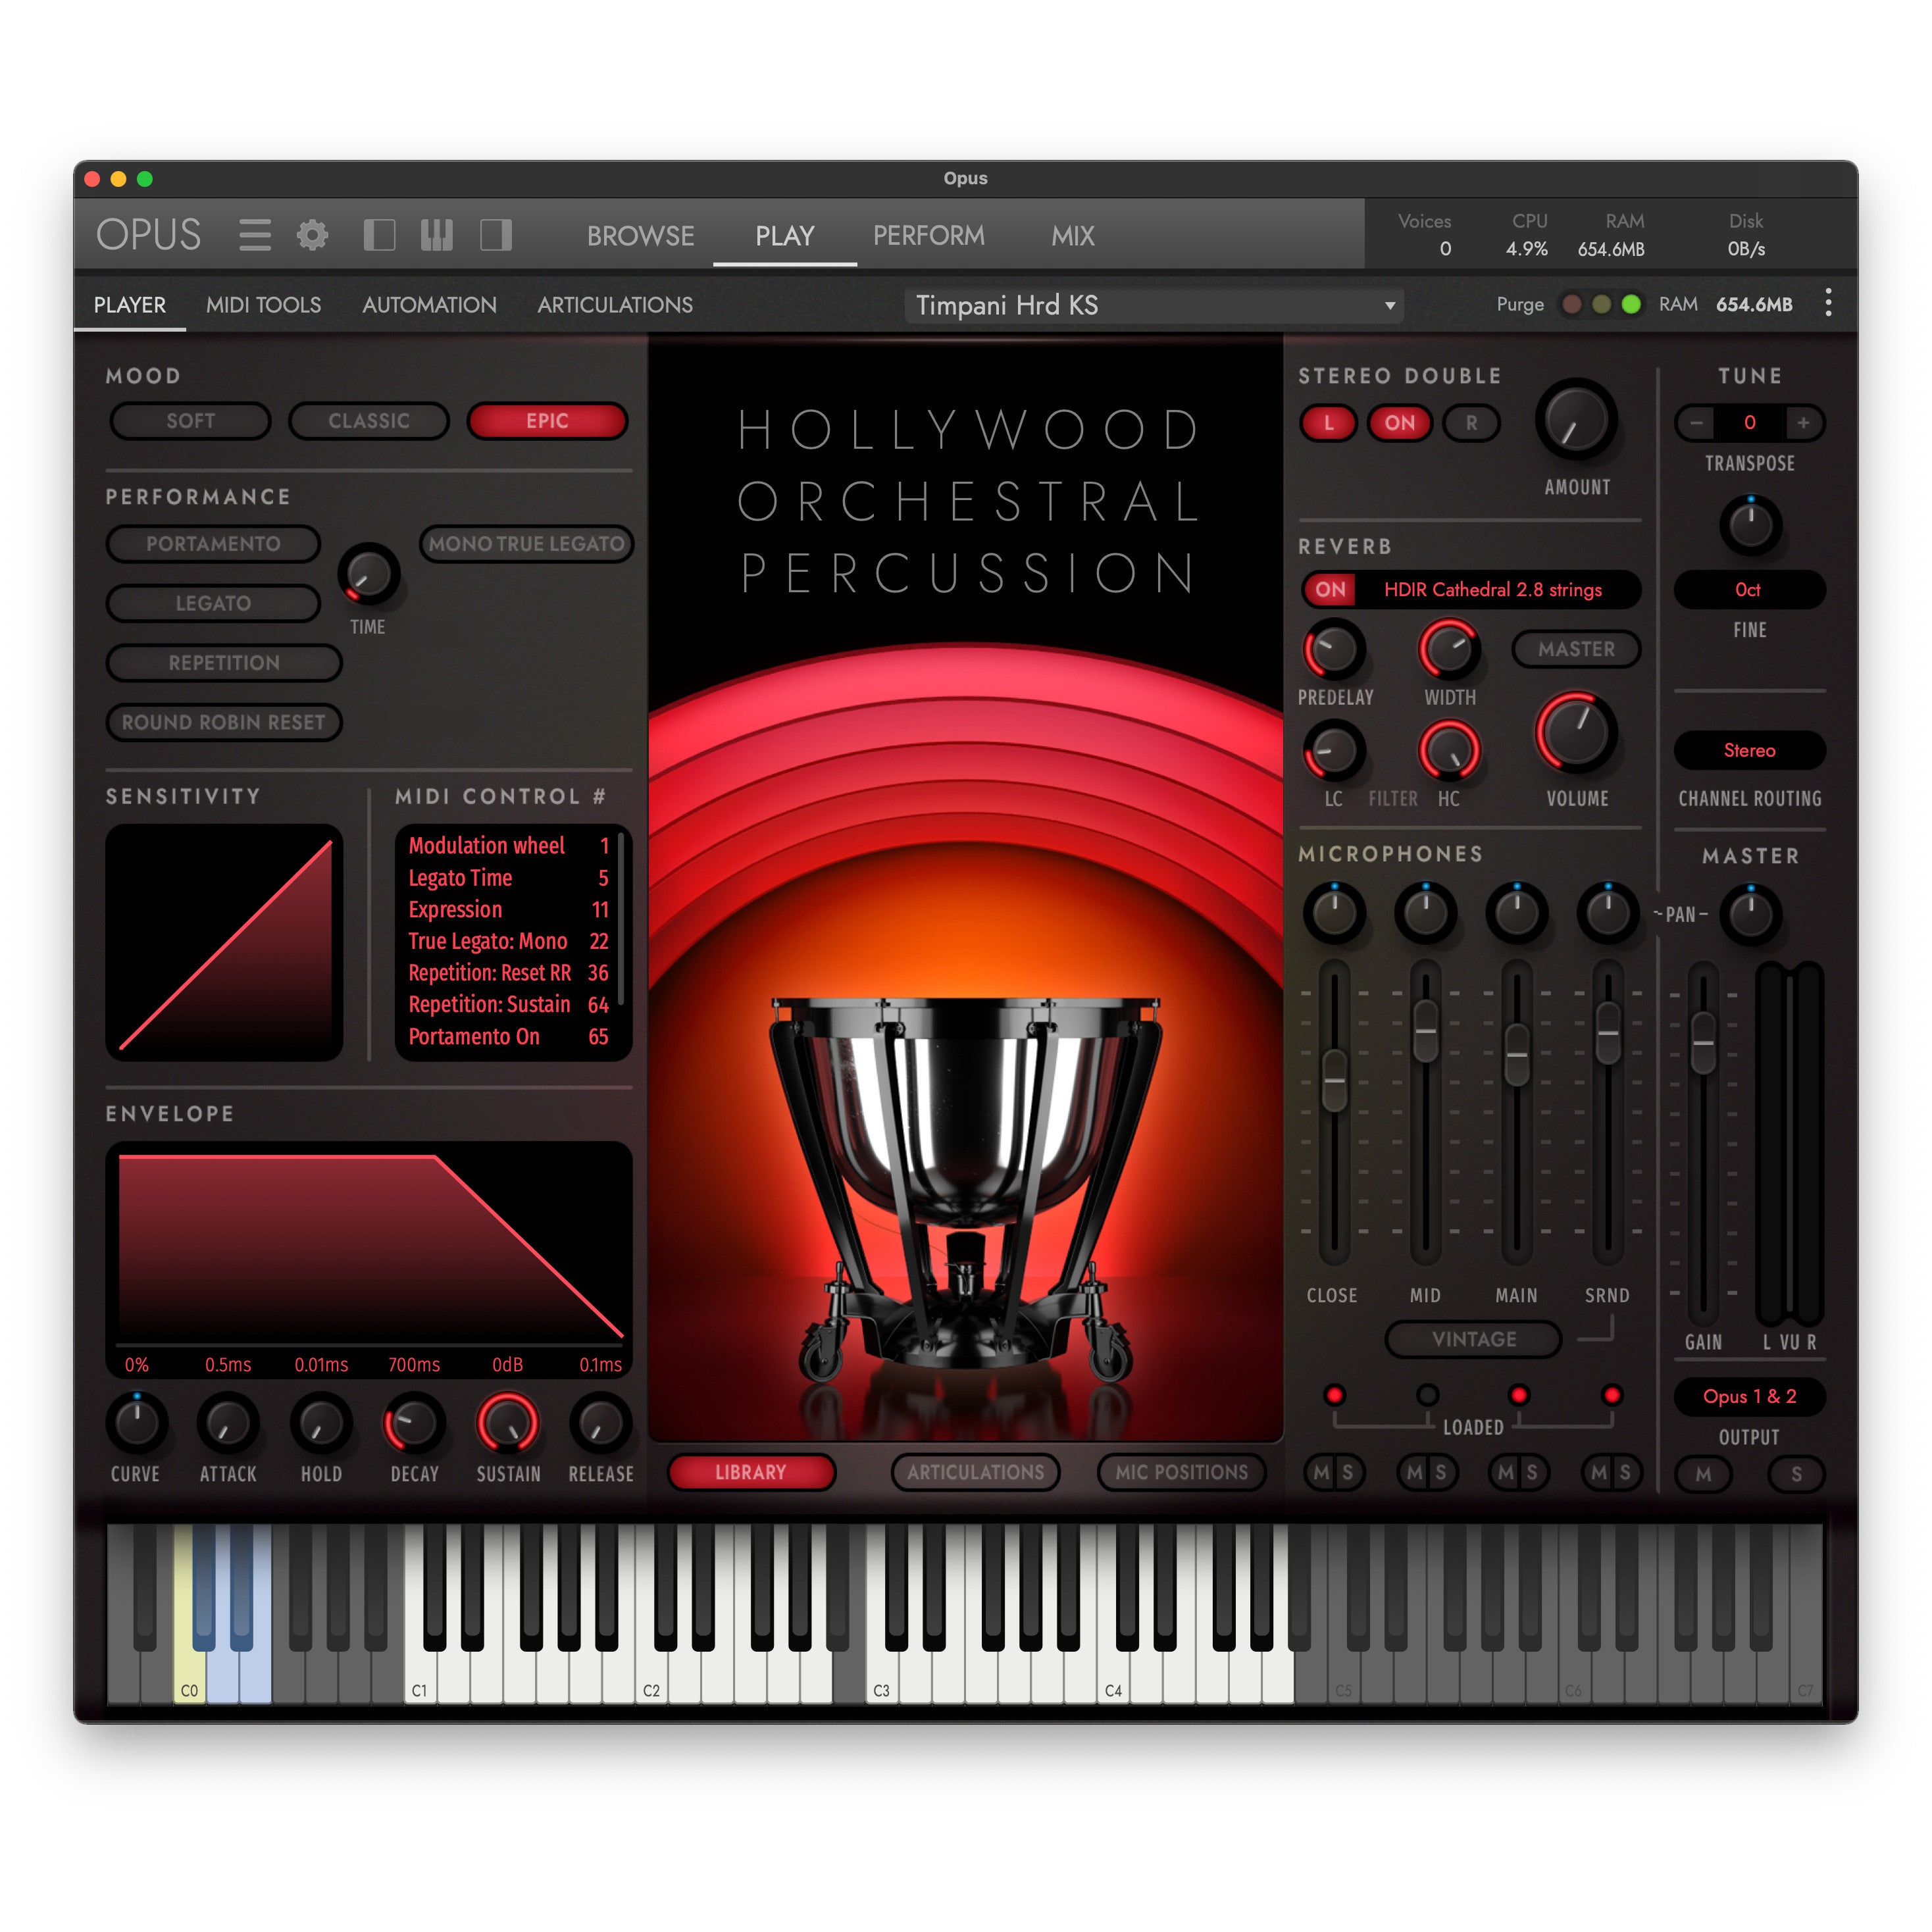Click the Mic Positions button
This screenshot has width=1932, height=1932.
pyautogui.click(x=1181, y=1472)
